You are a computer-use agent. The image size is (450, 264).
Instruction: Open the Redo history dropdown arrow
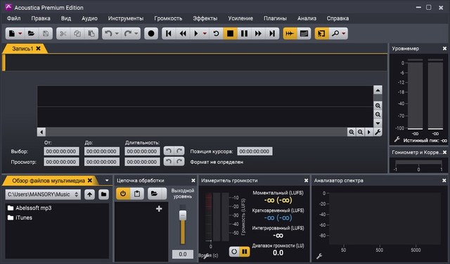click(136, 34)
